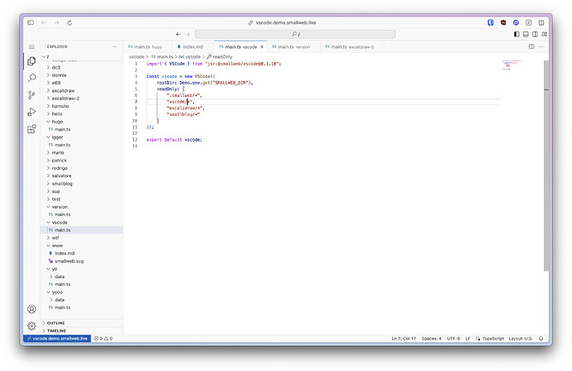Open the Accounts menu icon
This screenshot has height=371, width=572.
click(32, 309)
